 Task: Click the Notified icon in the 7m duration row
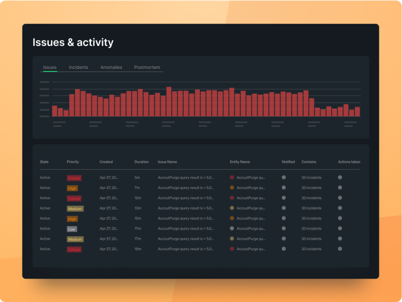tap(284, 188)
